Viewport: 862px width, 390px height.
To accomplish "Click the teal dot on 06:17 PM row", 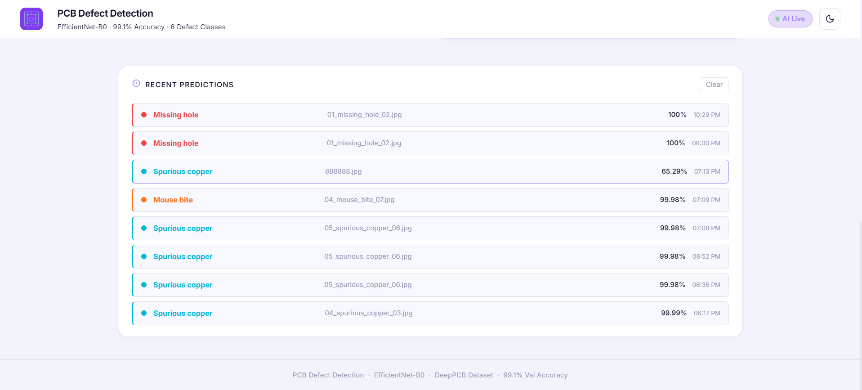I will [x=144, y=313].
